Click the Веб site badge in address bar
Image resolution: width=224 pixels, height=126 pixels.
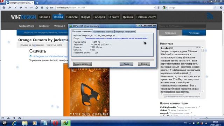pyautogui.click(x=50, y=8)
